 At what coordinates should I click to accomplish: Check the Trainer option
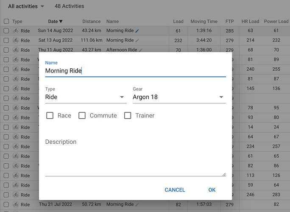click(x=128, y=115)
